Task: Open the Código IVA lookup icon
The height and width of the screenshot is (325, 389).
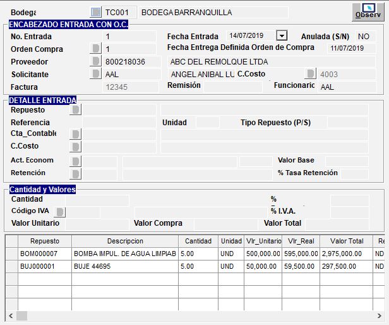Action: click(59, 212)
